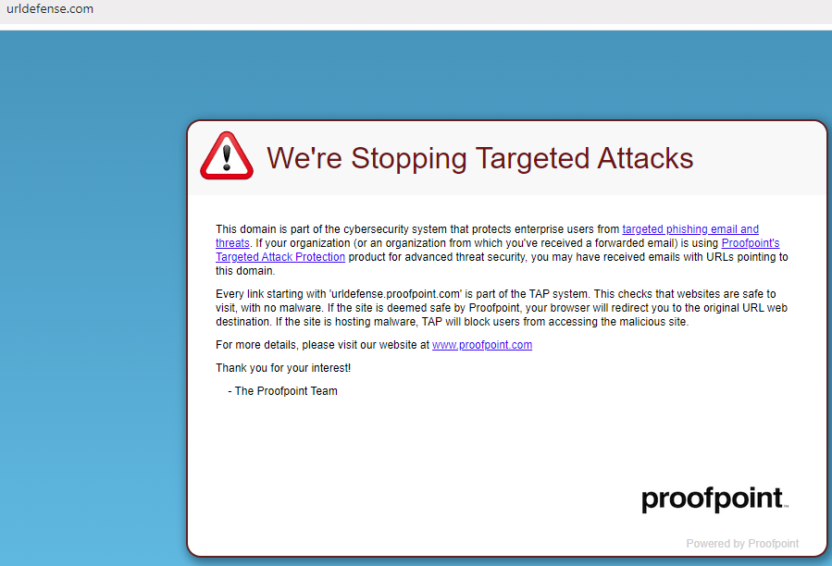
Task: Follow the underlined 'threats' link
Action: click(232, 243)
